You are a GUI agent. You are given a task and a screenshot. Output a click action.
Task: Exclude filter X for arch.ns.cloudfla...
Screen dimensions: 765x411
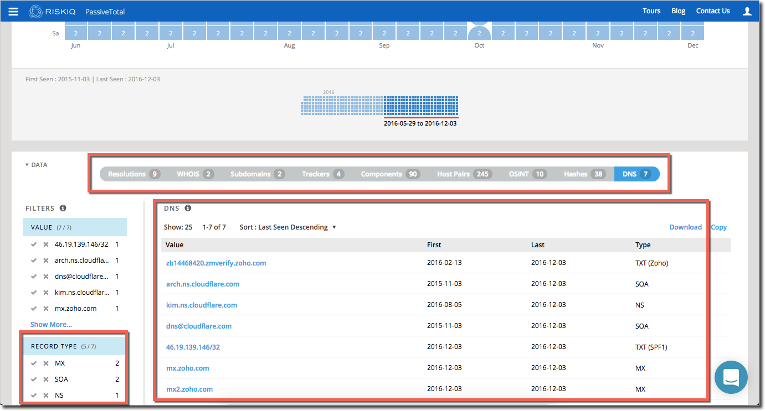[46, 260]
